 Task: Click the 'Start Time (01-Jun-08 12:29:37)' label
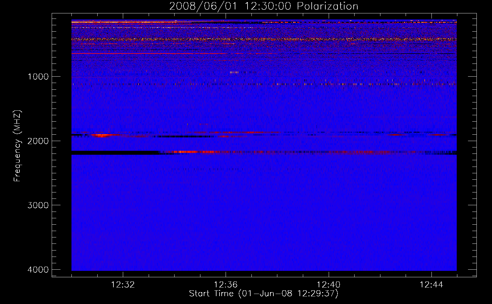click(264, 294)
